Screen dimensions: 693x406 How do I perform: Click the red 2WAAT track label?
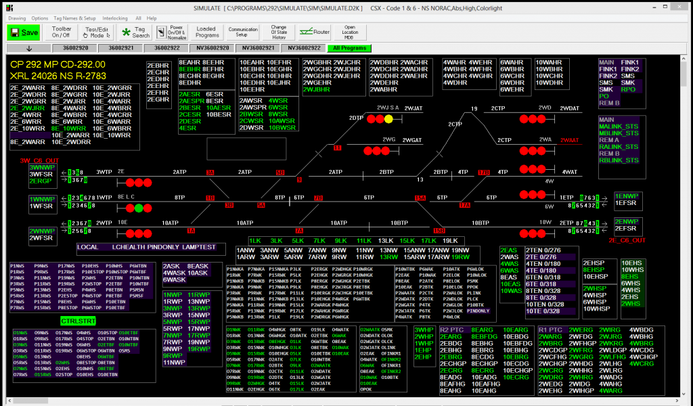(570, 141)
